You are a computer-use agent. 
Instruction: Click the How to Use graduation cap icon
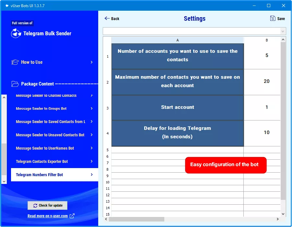click(x=15, y=62)
